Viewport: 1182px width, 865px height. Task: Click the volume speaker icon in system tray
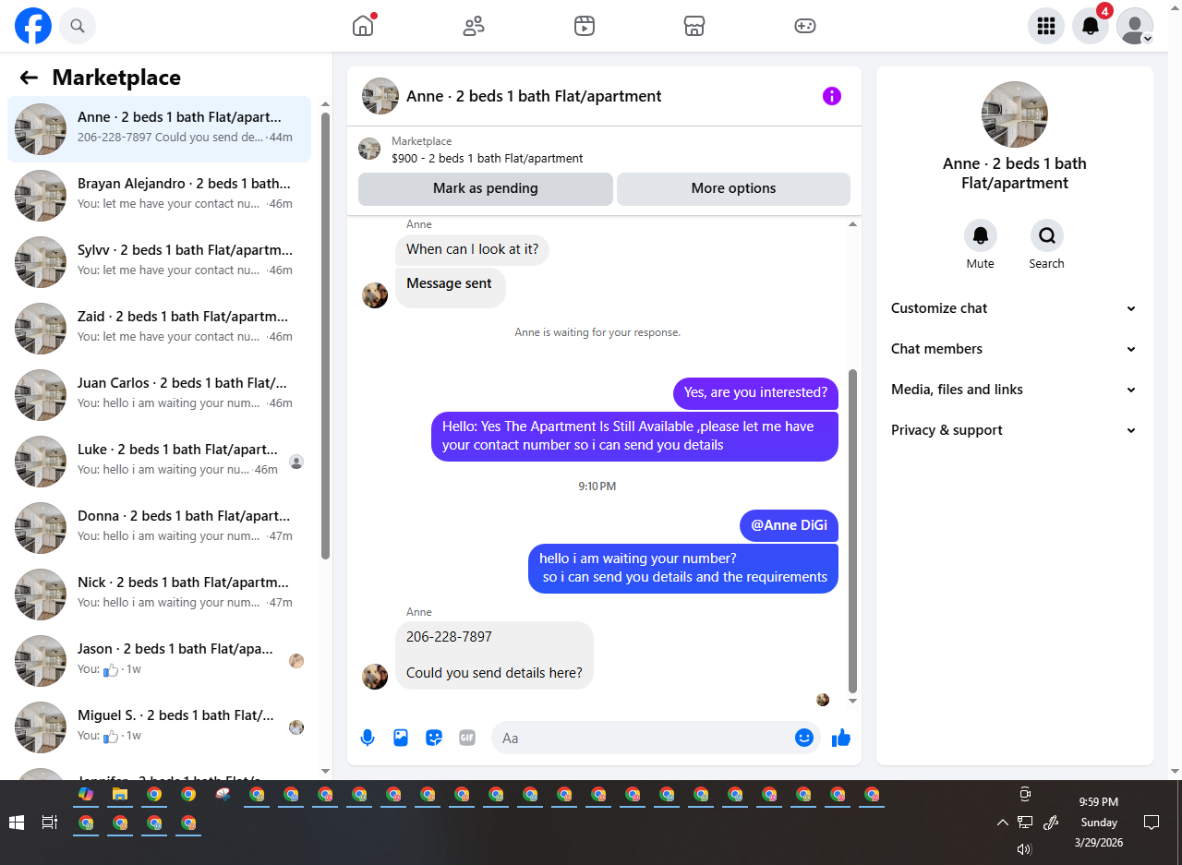[1024, 848]
